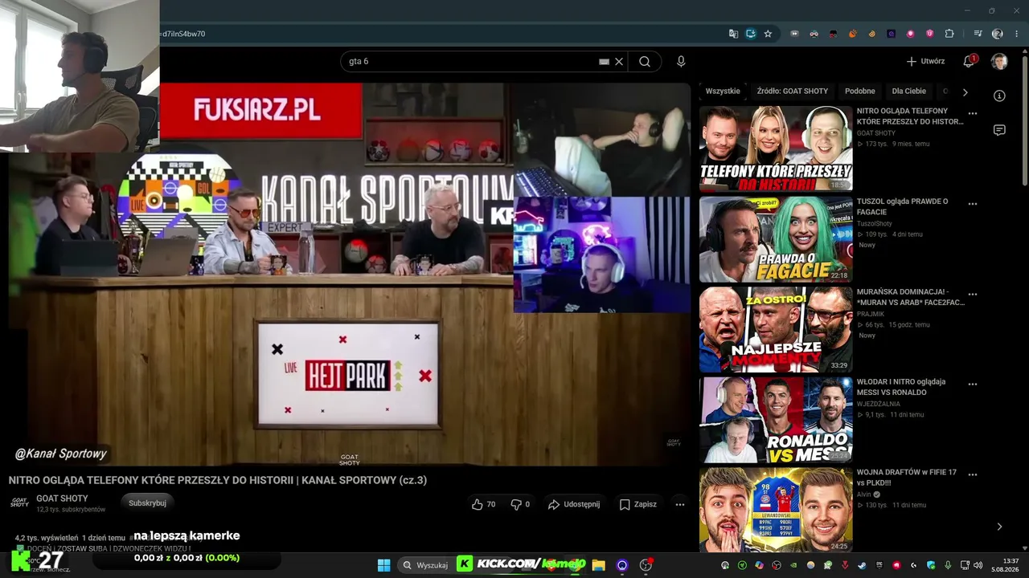Screen dimensions: 1029x578
Task: Clear the search field with the X
Action: click(619, 61)
